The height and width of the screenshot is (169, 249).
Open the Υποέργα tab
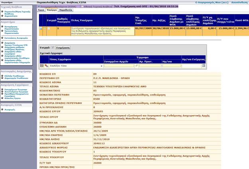(x=52, y=10)
